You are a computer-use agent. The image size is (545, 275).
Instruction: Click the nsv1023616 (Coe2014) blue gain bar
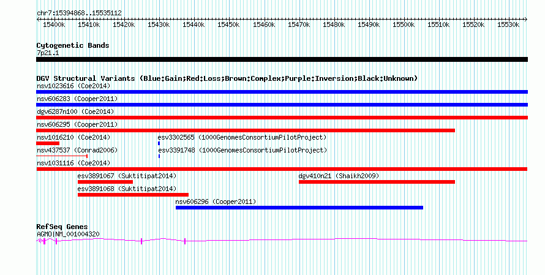click(282, 92)
